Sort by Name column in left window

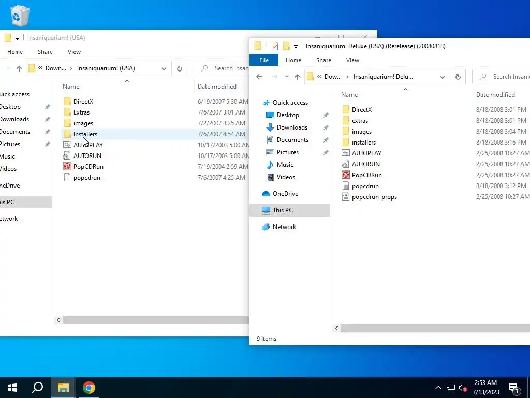[x=70, y=87]
